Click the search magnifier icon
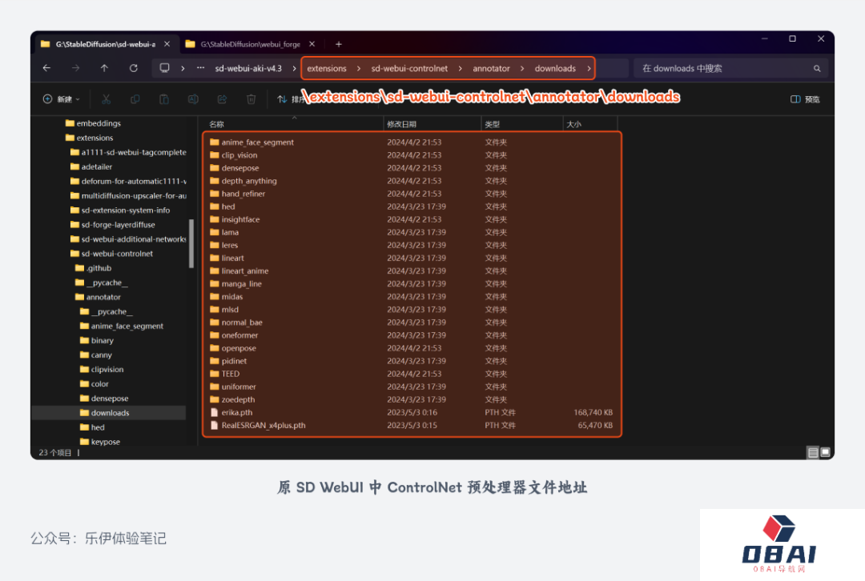 [x=817, y=68]
